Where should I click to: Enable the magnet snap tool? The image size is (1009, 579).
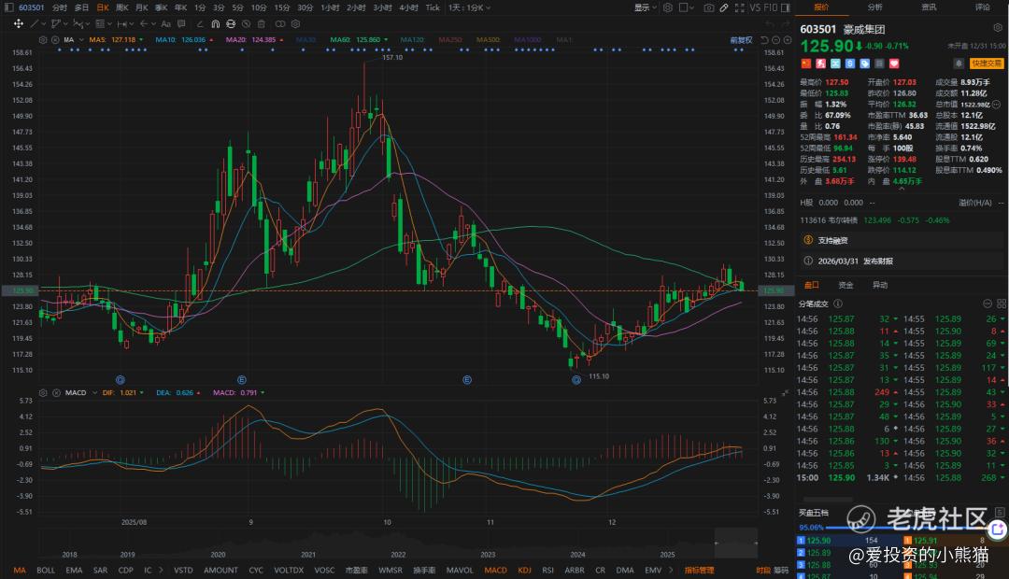216,23
